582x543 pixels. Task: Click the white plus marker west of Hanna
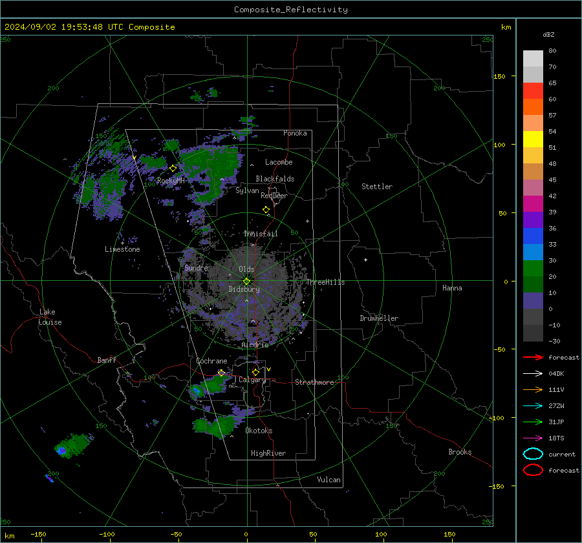(x=365, y=260)
